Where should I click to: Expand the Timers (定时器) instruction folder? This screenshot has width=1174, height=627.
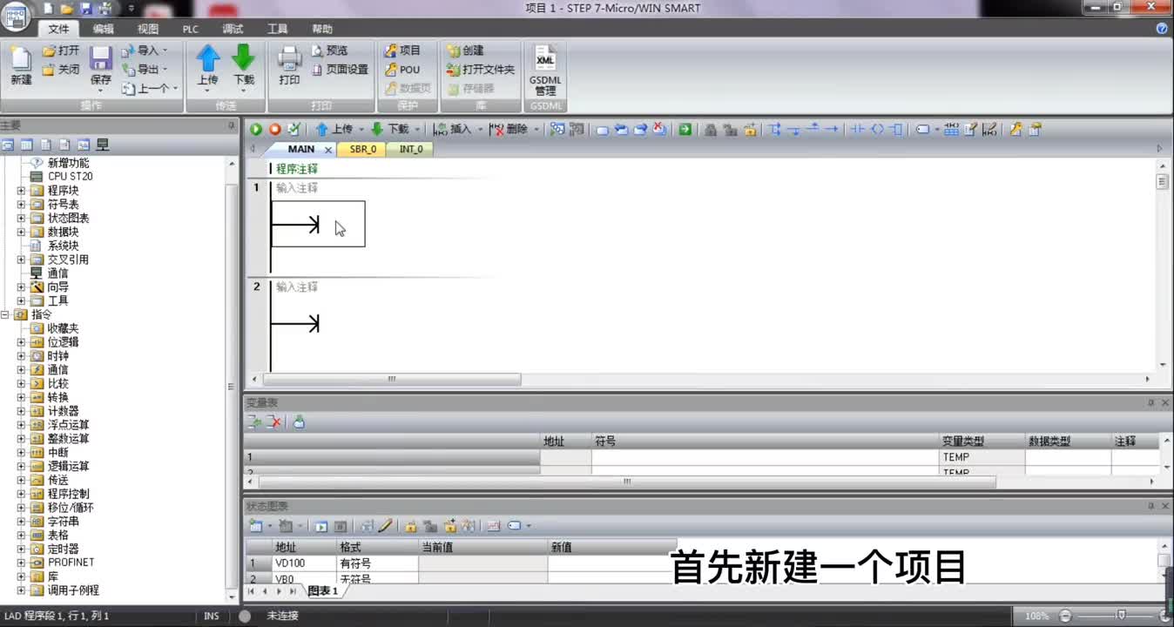[x=21, y=549]
